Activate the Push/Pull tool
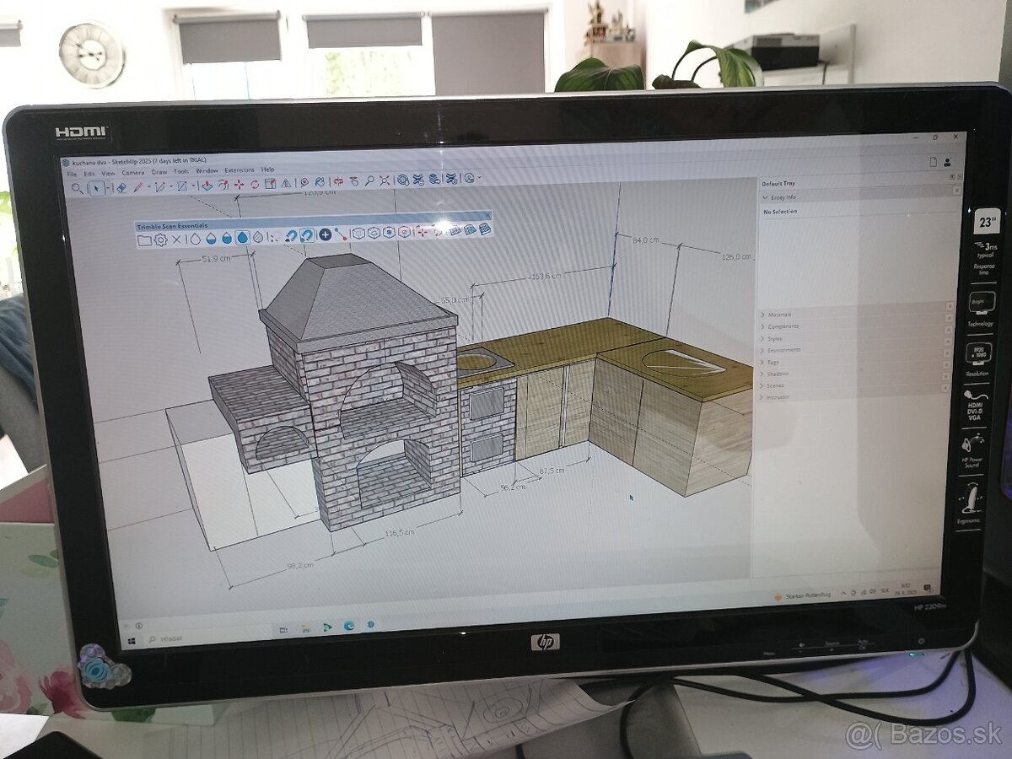This screenshot has height=759, width=1012. [207, 186]
